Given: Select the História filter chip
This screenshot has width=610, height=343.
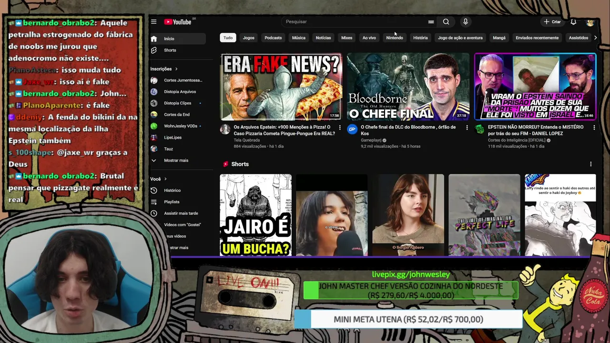Looking at the screenshot, I should (420, 38).
